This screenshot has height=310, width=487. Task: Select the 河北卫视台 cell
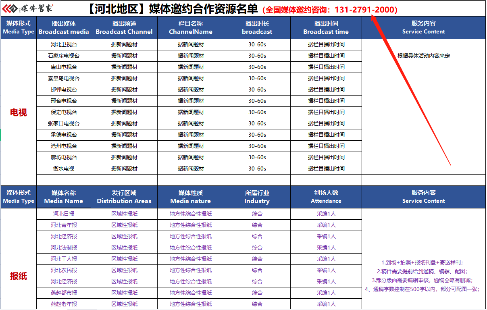click(x=64, y=45)
